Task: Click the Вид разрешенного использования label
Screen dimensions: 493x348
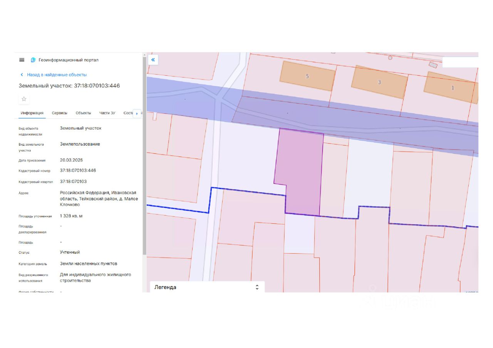Action: pyautogui.click(x=33, y=278)
